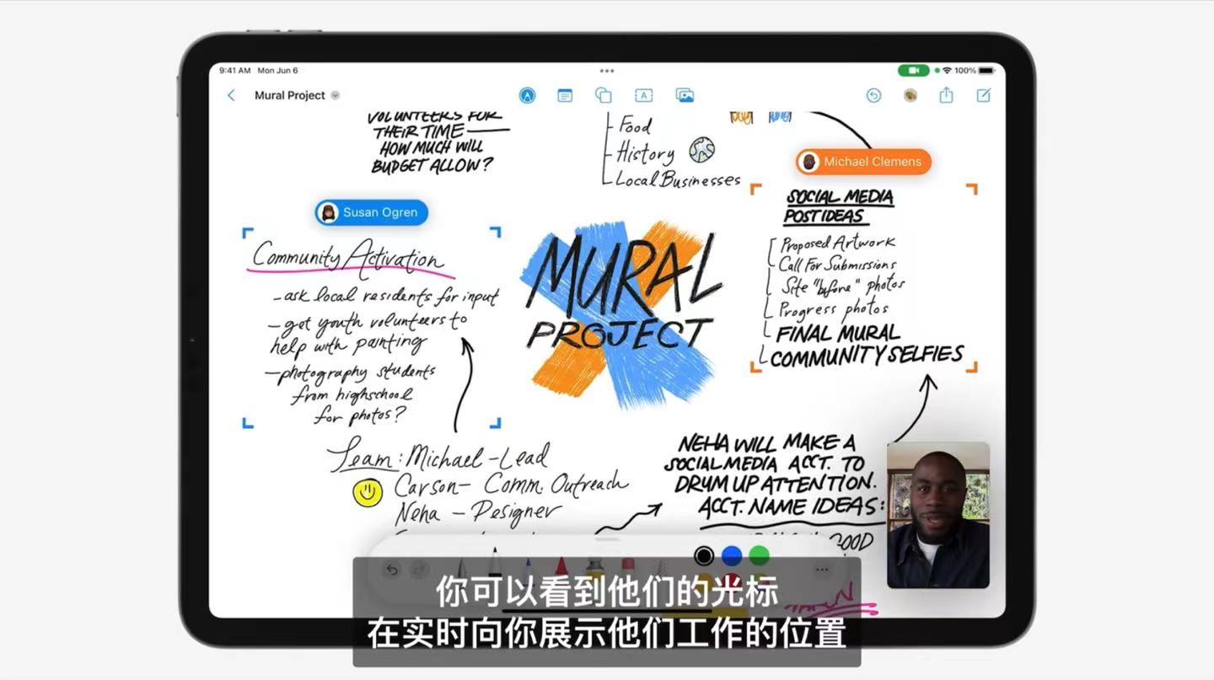Image resolution: width=1214 pixels, height=680 pixels.
Task: Tap Susan Ogren's name tag
Action: [x=370, y=212]
